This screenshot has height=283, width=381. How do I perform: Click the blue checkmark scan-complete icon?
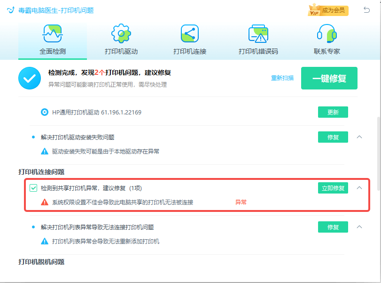pos(30,78)
